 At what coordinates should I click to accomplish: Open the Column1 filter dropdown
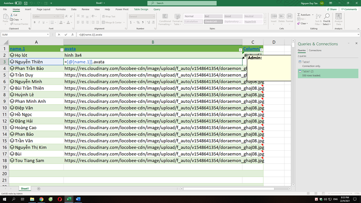[262, 50]
